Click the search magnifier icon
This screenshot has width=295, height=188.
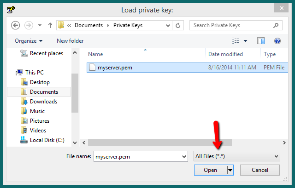click(x=277, y=25)
